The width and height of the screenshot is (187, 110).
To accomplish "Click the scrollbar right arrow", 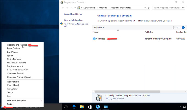I will pyautogui.click(x=186, y=92).
